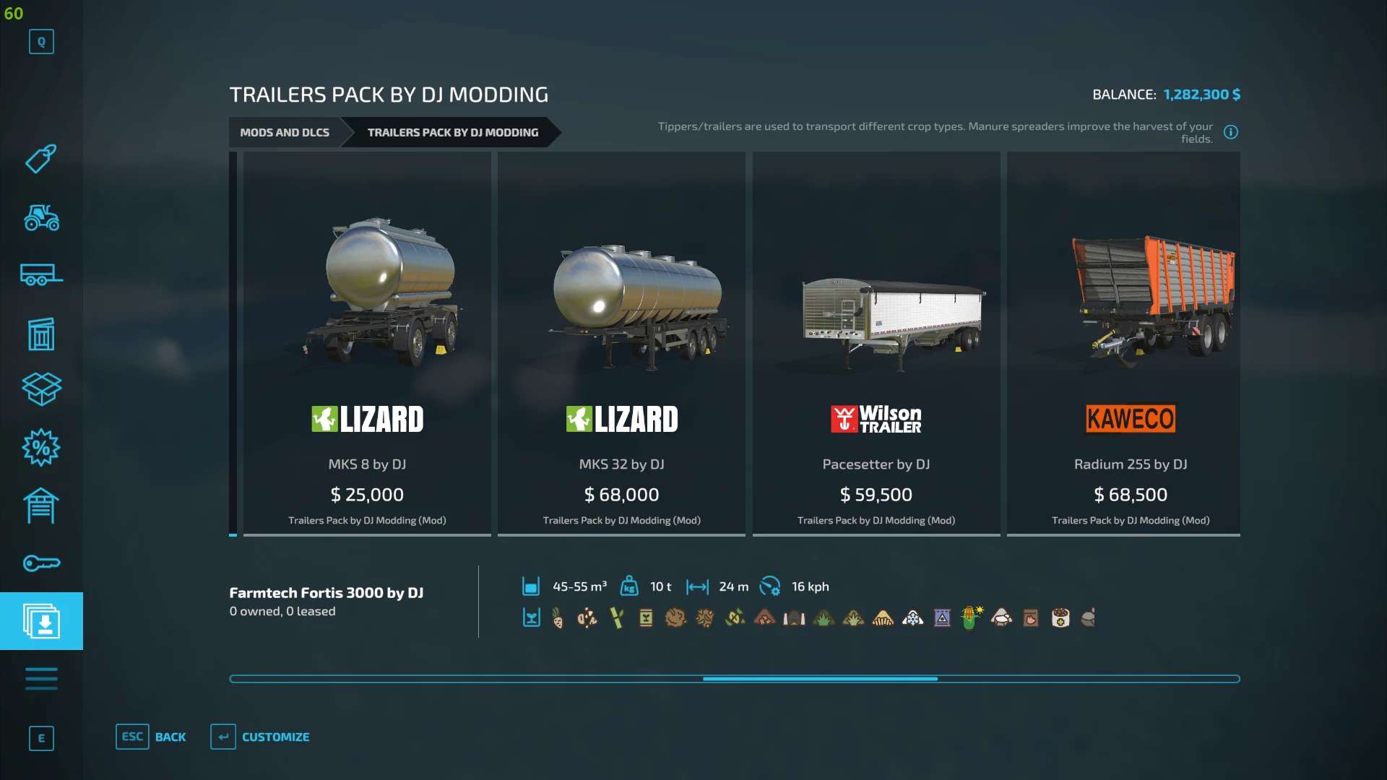Open the leasing key icon
1387x780 pixels.
pos(41,563)
